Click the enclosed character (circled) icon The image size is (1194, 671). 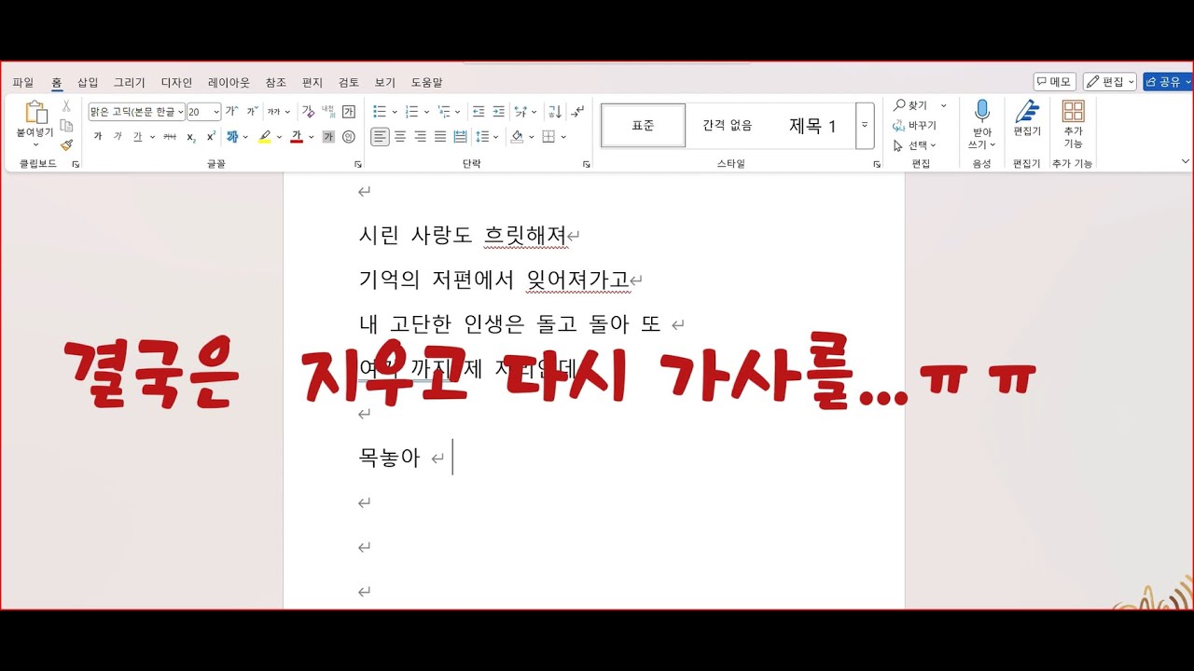[x=349, y=137]
